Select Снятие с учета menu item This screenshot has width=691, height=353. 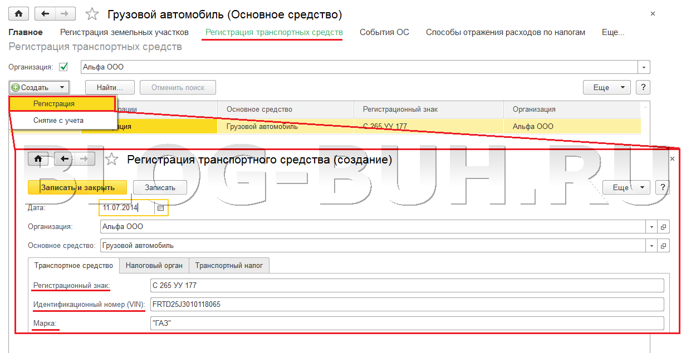pyautogui.click(x=58, y=120)
